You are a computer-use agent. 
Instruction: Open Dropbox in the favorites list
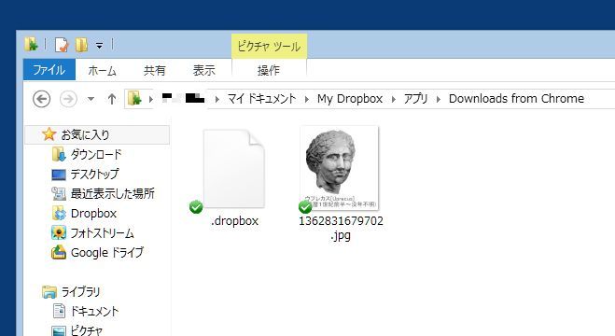(x=93, y=214)
